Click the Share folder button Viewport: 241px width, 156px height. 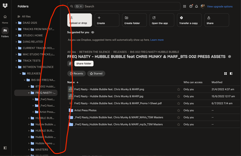tap(84, 63)
